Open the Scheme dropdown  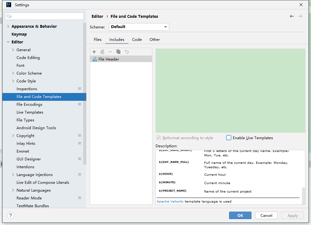[x=139, y=27]
